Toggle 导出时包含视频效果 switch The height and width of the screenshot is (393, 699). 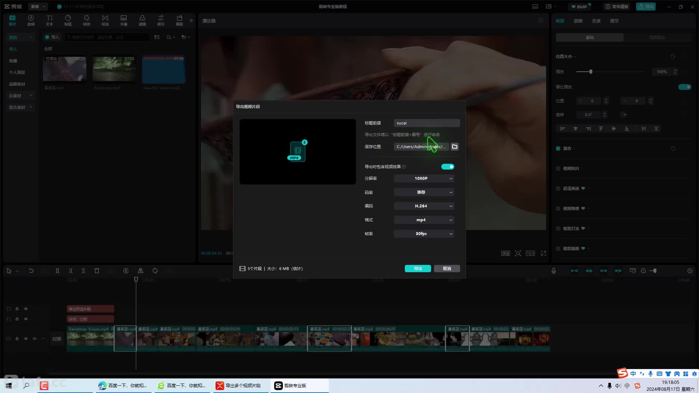(448, 167)
